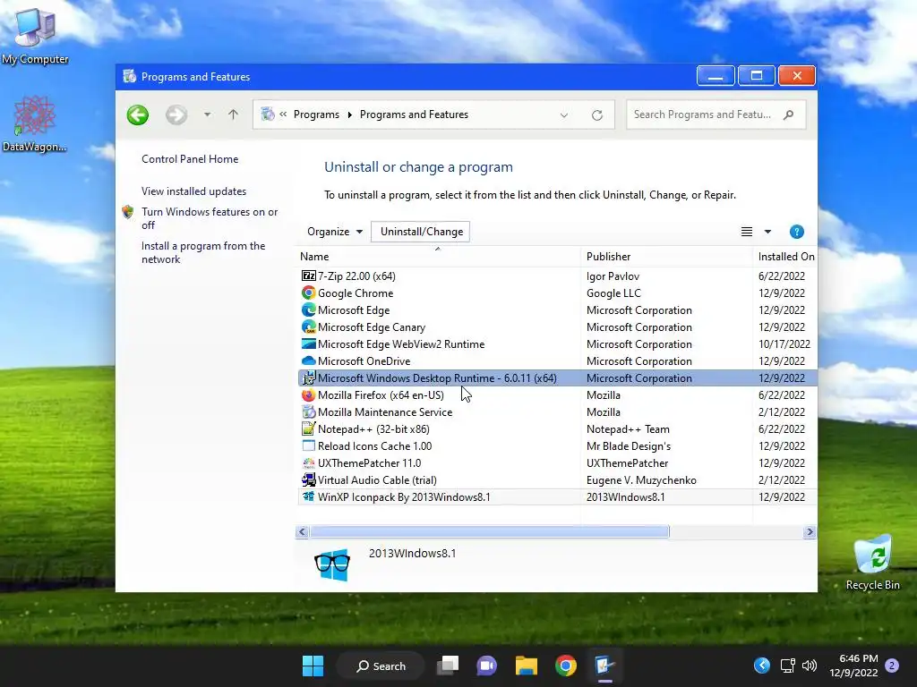Click the Windows glasses logo in details pane
Viewport: 917px width, 687px height.
point(332,564)
